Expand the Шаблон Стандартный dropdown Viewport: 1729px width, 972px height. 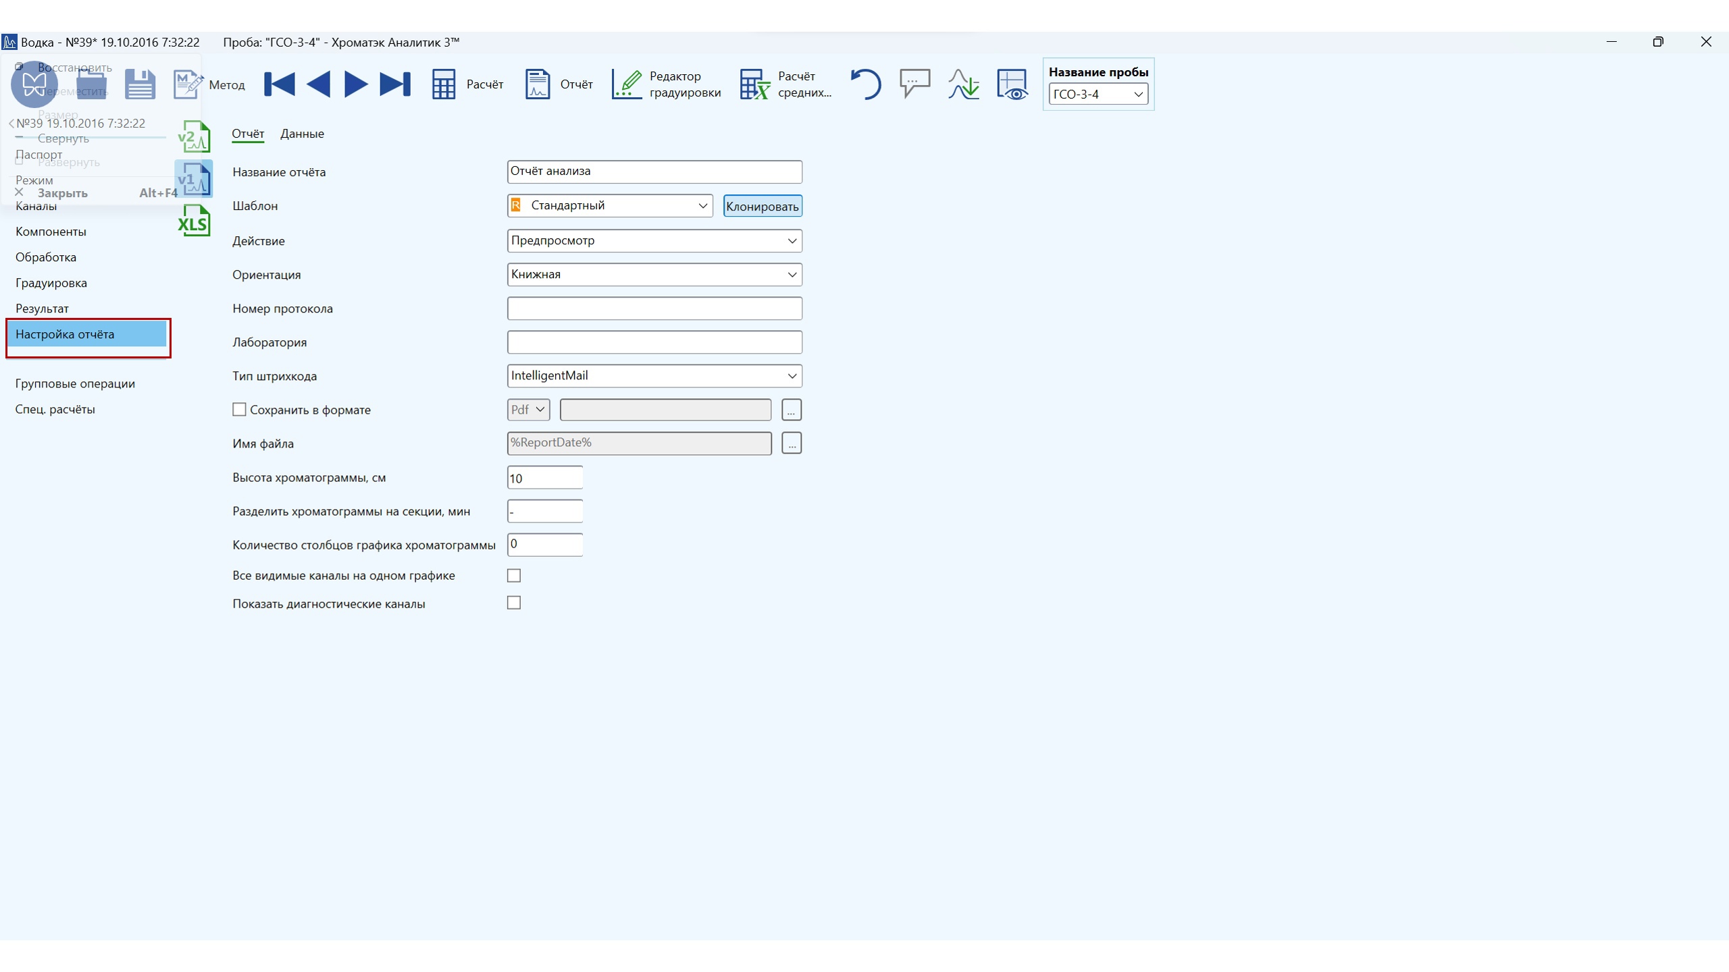(702, 206)
